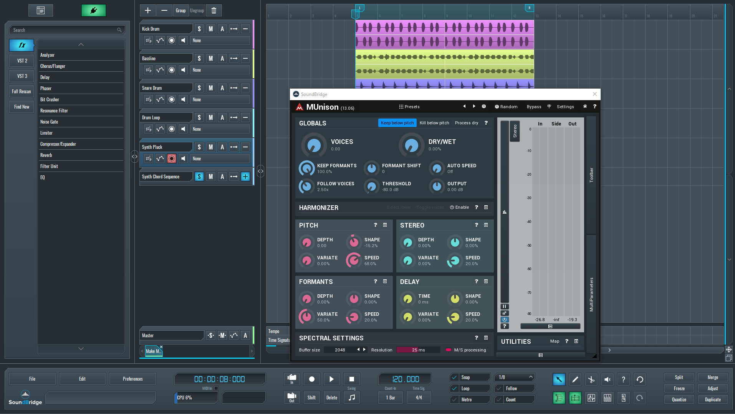Mute the Kick Drum track
The width and height of the screenshot is (735, 414).
tap(210, 29)
